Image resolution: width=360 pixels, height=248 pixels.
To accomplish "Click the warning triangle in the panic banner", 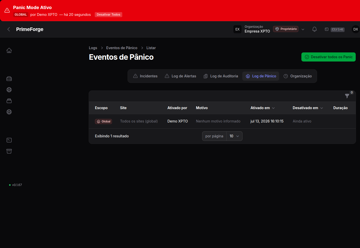I will (x=7, y=10).
